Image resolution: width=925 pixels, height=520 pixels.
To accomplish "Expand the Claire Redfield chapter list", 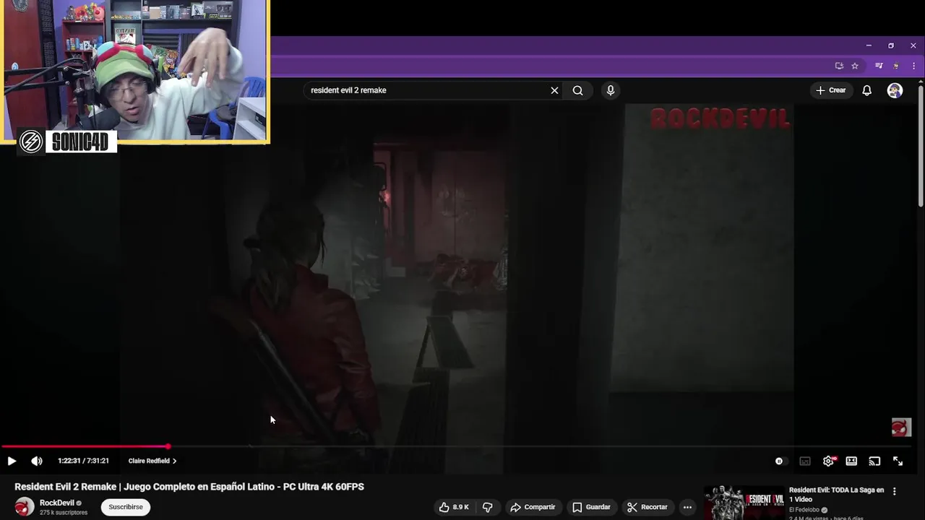I will pyautogui.click(x=152, y=461).
